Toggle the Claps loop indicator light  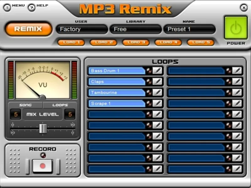(149, 81)
